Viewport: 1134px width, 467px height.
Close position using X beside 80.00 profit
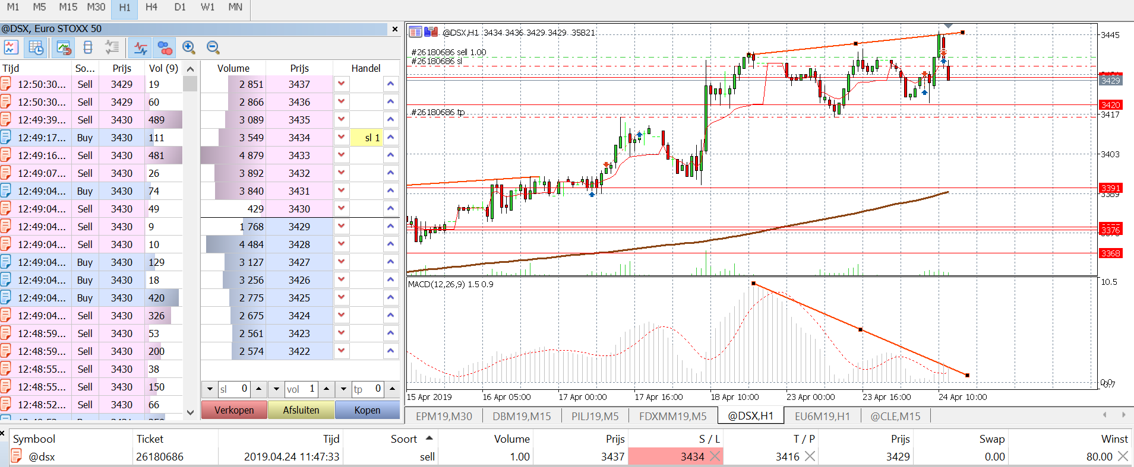point(1123,456)
